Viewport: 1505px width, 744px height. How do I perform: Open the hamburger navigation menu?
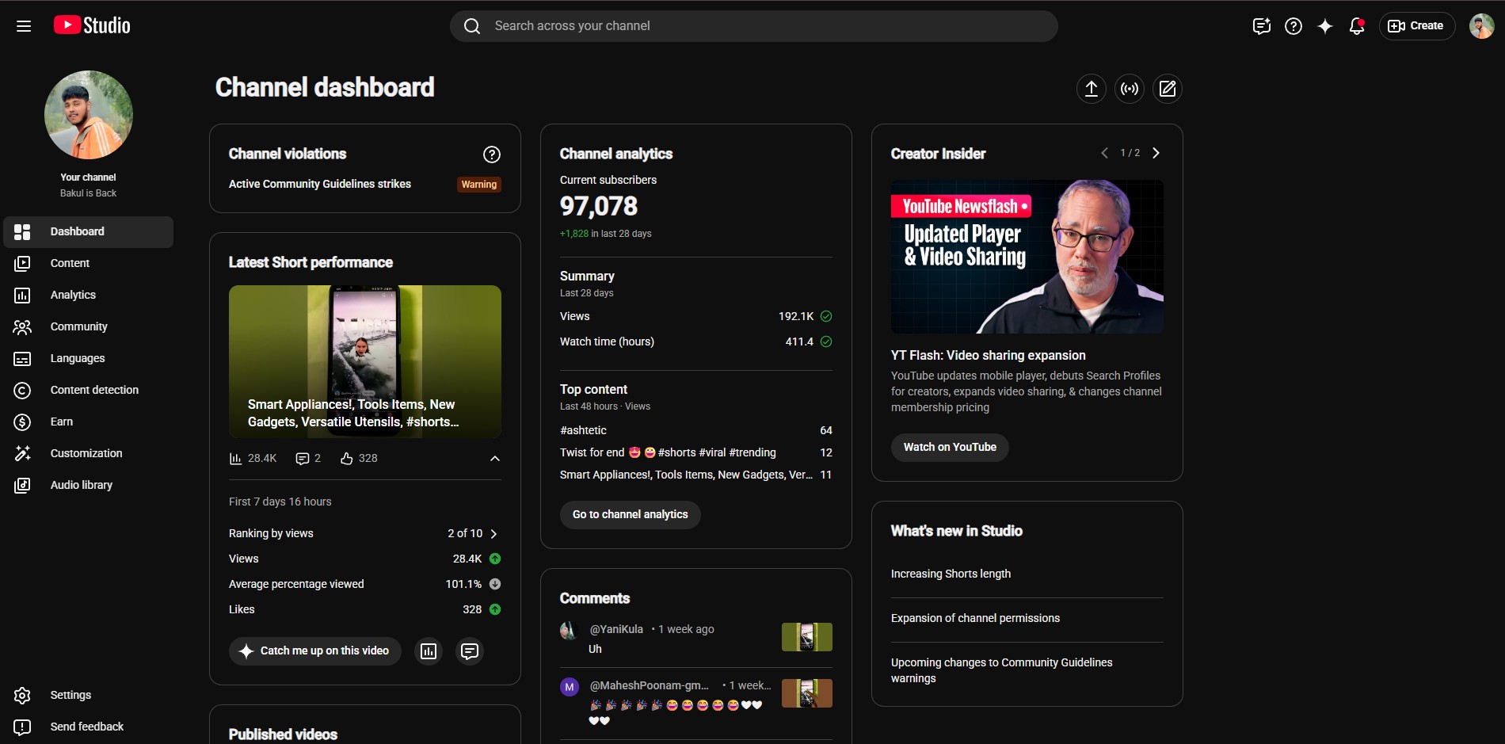click(24, 26)
